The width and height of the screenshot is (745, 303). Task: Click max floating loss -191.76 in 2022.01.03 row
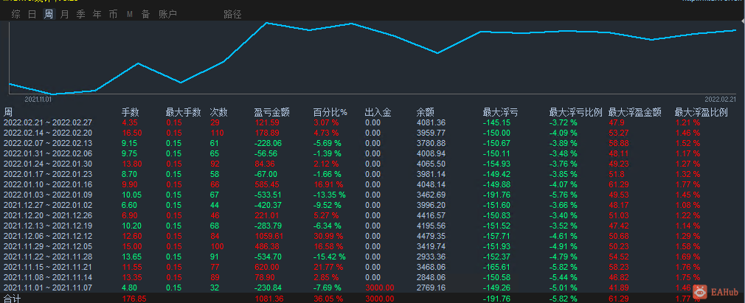496,195
